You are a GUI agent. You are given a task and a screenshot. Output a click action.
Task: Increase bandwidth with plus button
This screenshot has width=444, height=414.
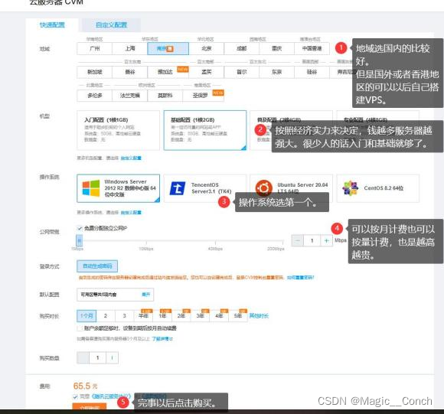pyautogui.click(x=326, y=240)
